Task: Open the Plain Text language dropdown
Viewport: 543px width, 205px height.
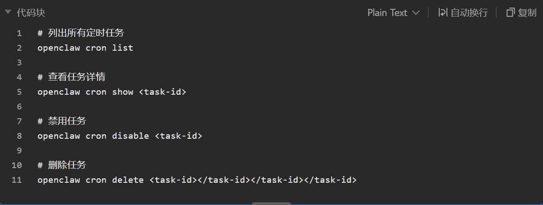Action: tap(387, 13)
